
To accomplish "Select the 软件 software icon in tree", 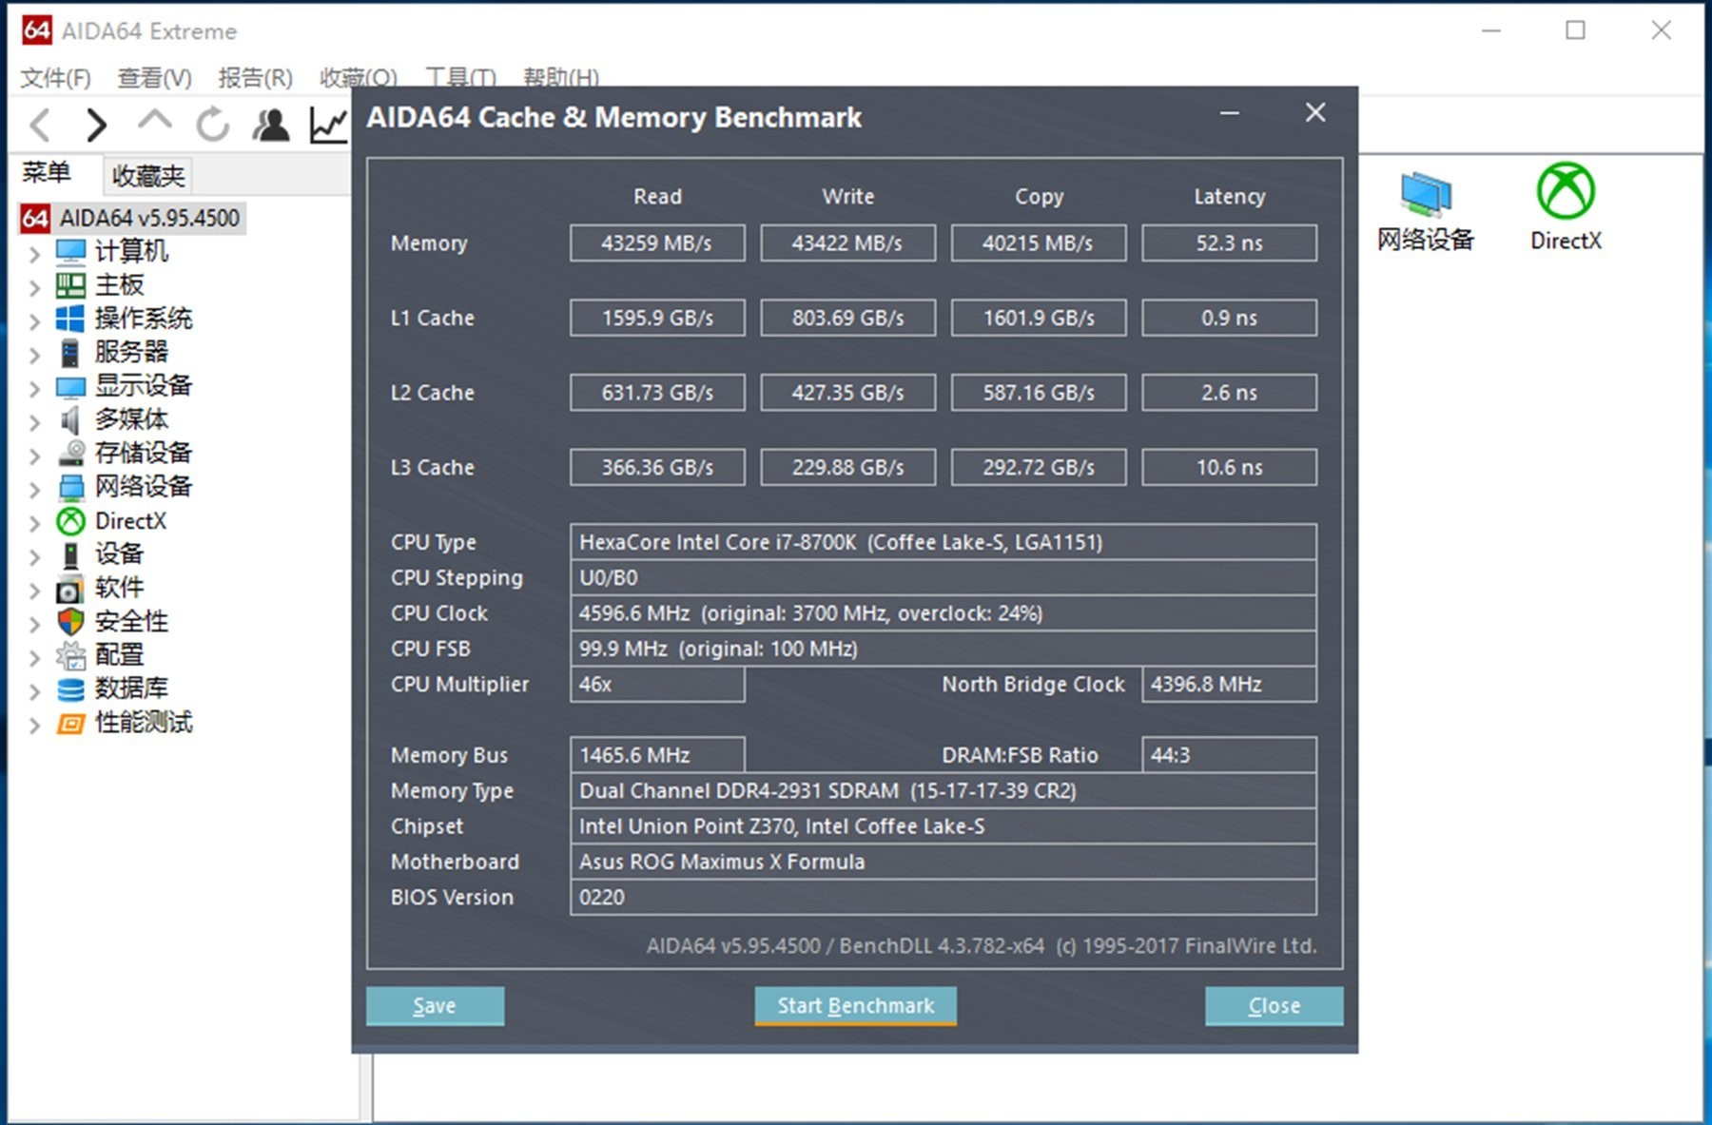I will click(70, 589).
